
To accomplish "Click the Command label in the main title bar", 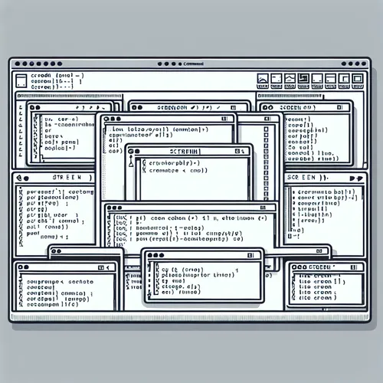I will click(193, 64).
